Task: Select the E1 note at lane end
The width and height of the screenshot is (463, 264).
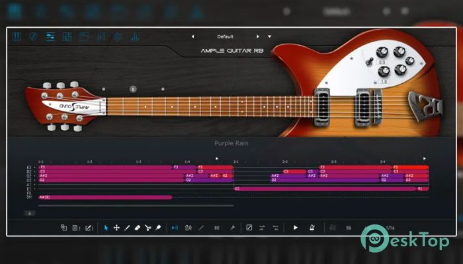Action: (x=423, y=189)
